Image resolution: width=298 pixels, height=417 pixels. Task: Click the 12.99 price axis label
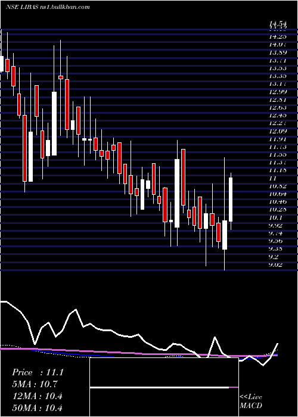[x=278, y=92]
